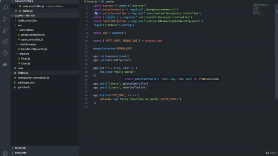The width and height of the screenshot is (278, 156).
Task: Collapse the middlewares folder
Action: 28,44
